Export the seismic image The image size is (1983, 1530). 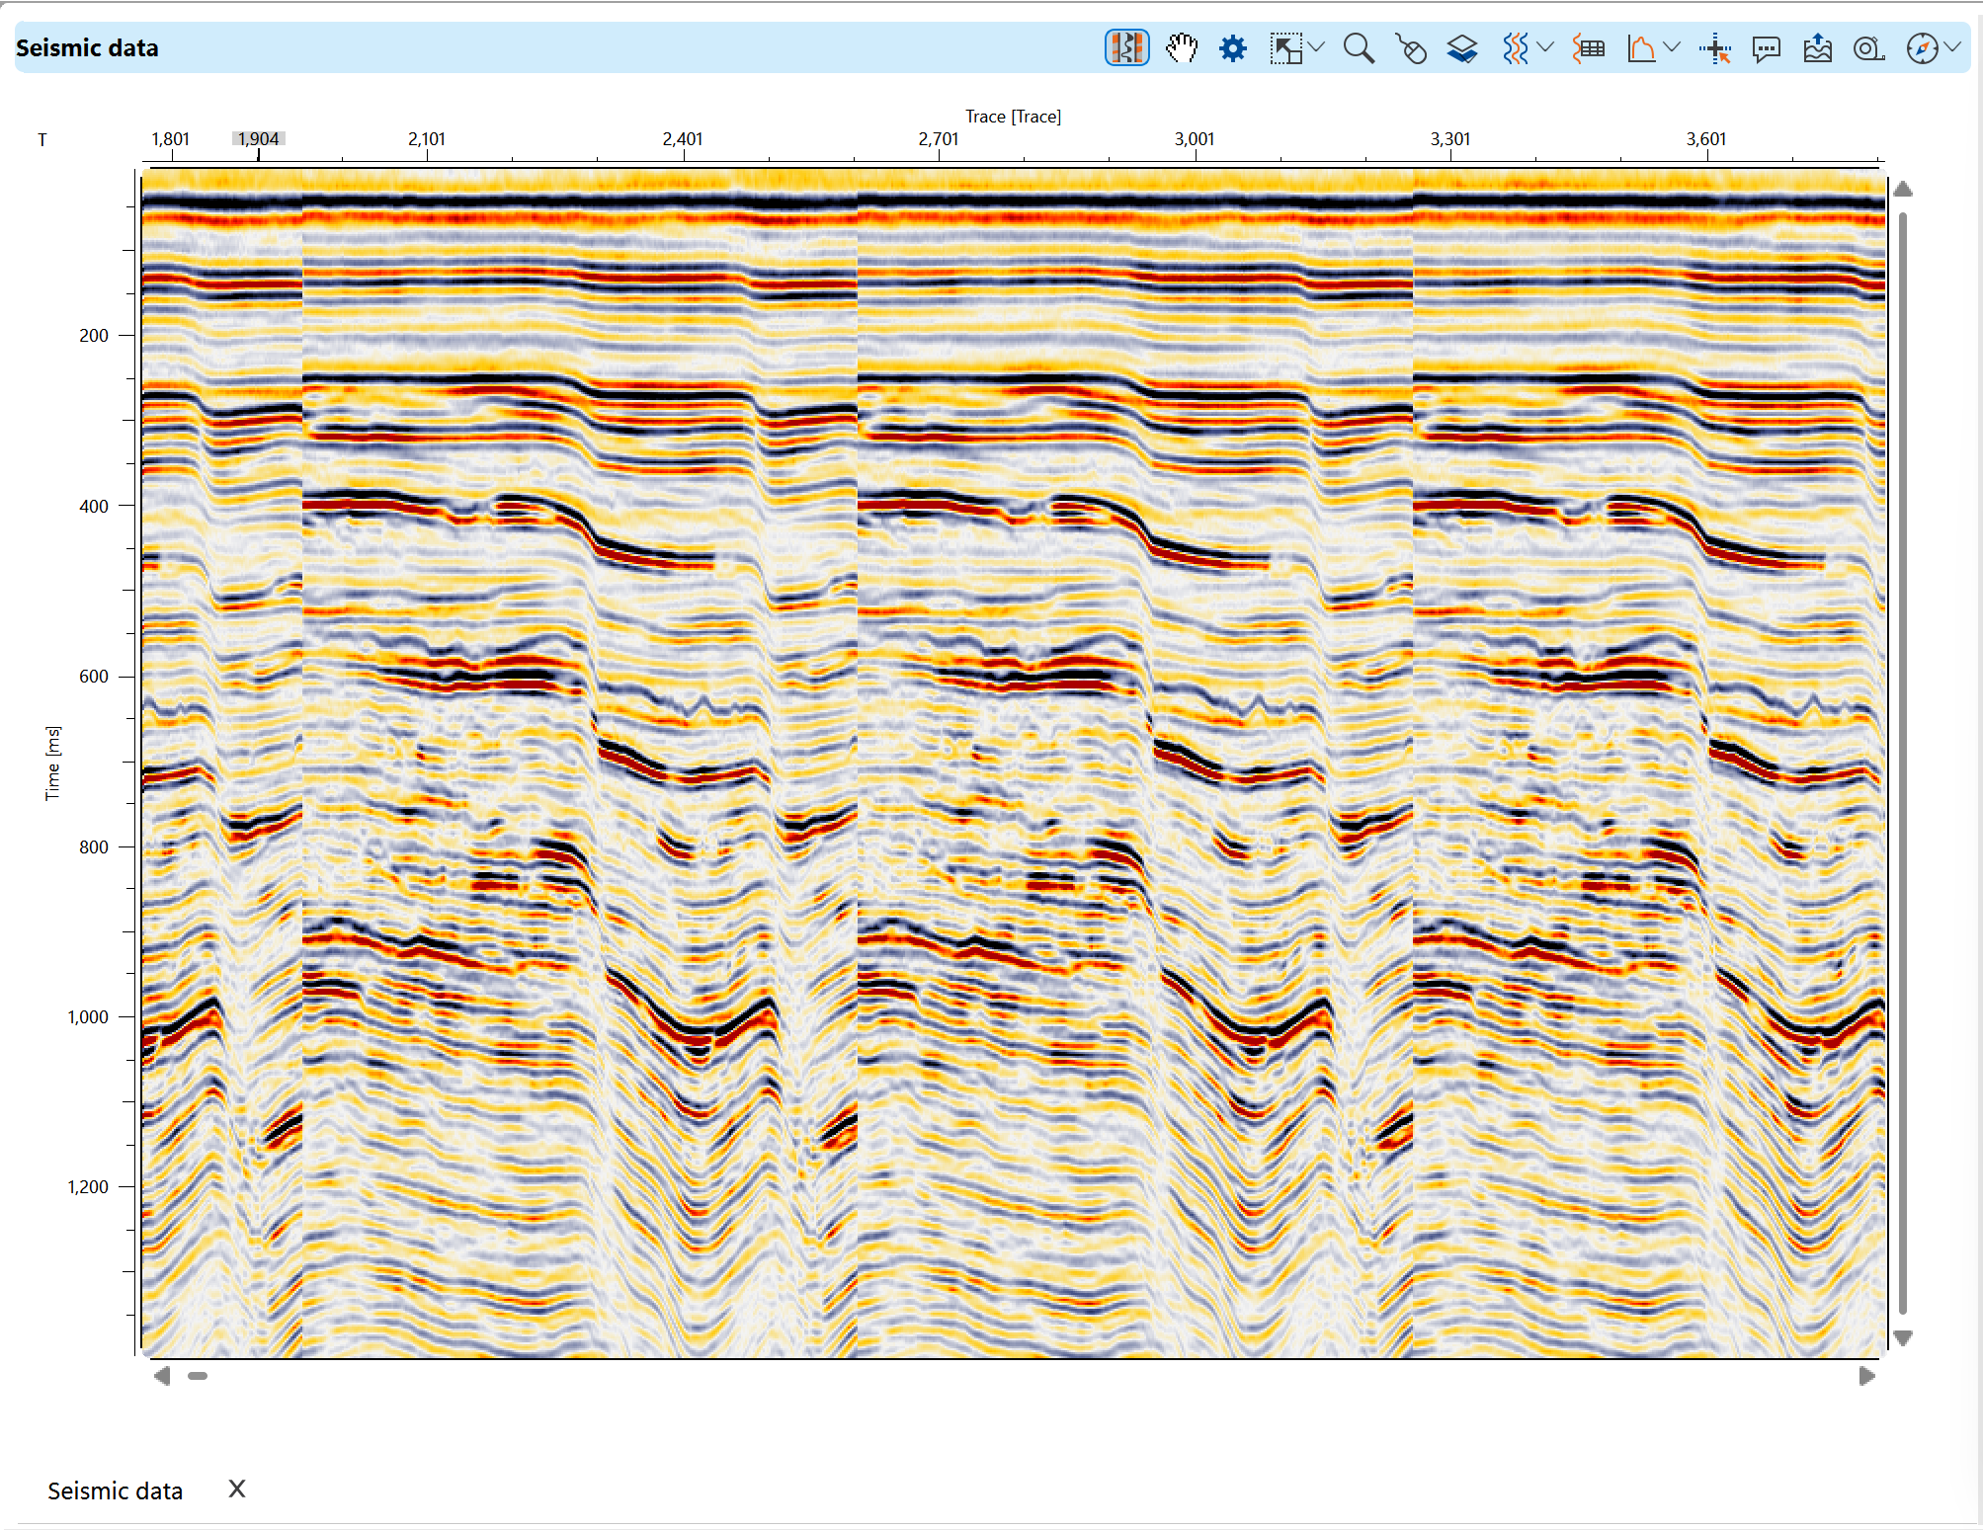[x=1816, y=46]
